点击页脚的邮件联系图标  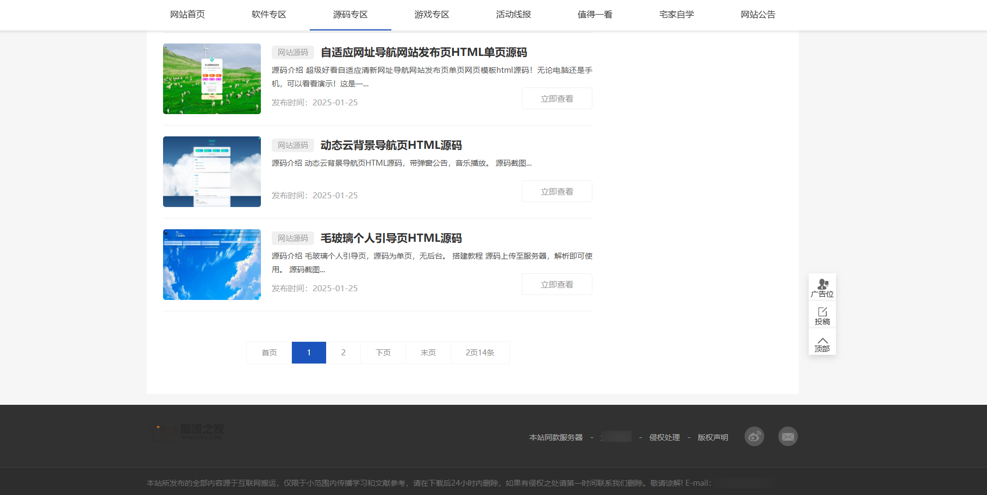788,436
